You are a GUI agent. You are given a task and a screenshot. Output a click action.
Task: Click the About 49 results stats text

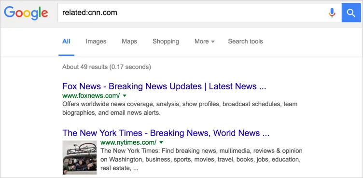coord(107,67)
